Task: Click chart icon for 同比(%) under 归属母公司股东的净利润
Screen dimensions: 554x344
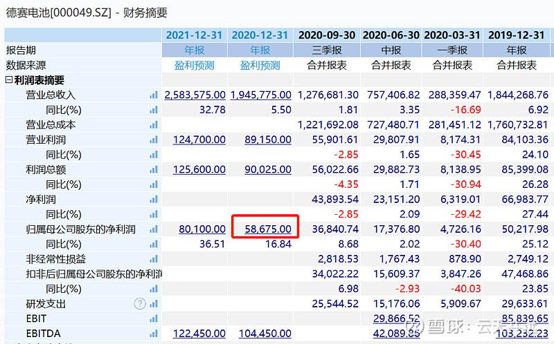Action: [154, 245]
